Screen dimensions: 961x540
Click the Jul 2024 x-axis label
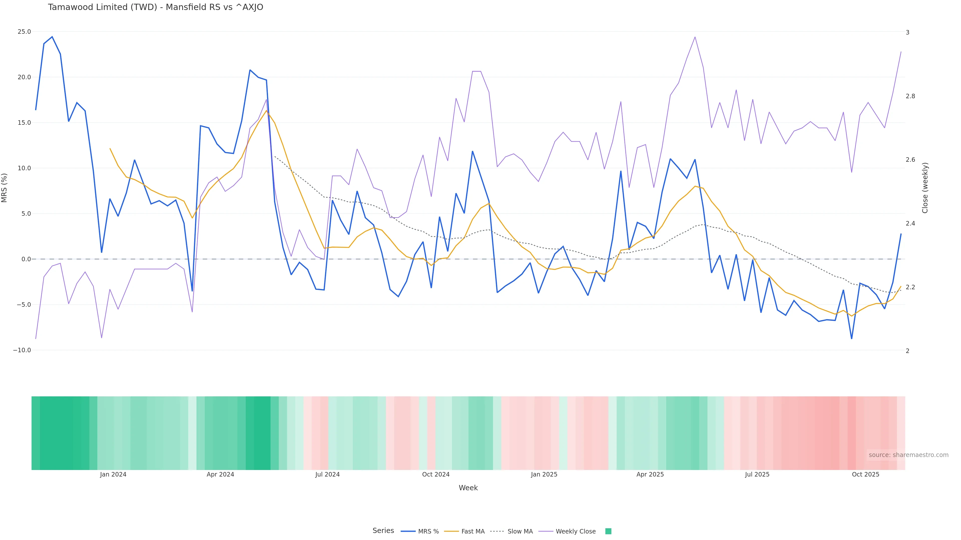click(x=327, y=474)
